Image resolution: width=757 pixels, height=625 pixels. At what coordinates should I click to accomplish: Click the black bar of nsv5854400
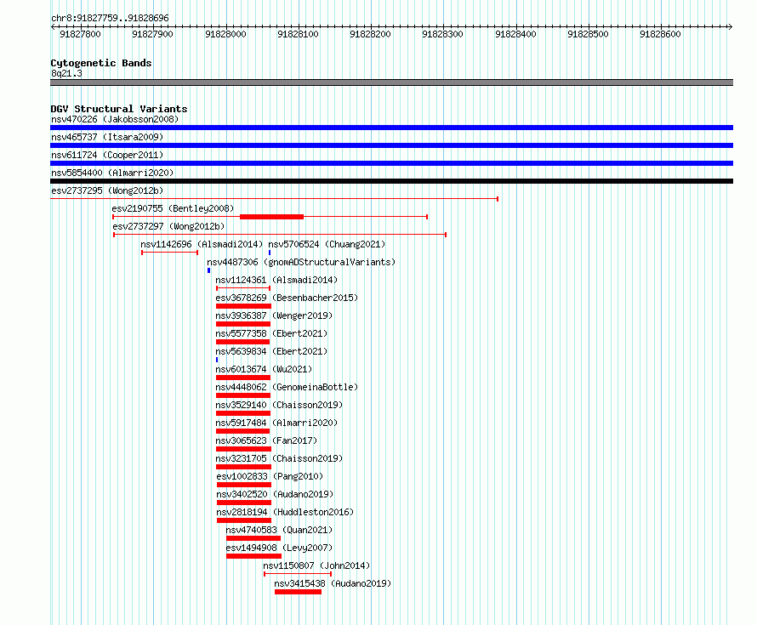coord(391,181)
